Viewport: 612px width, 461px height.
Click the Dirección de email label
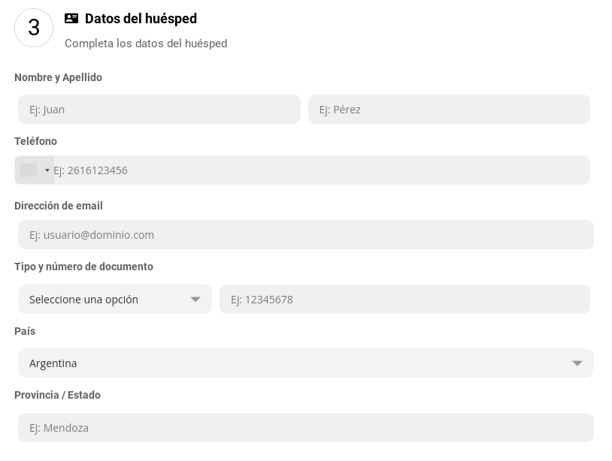(59, 206)
